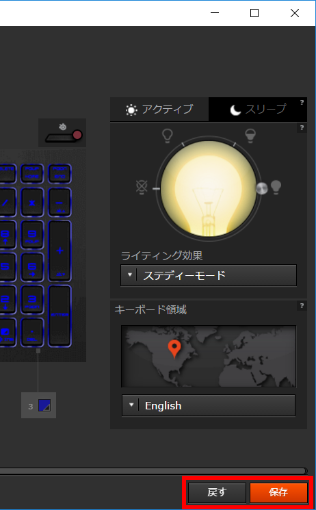Click the help icon for keyboard region
316x510 pixels.
click(x=302, y=305)
